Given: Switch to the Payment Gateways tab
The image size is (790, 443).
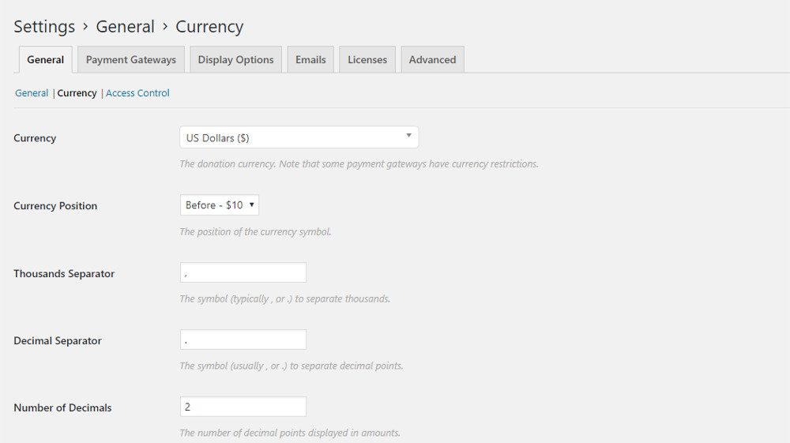Looking at the screenshot, I should pyautogui.click(x=131, y=59).
